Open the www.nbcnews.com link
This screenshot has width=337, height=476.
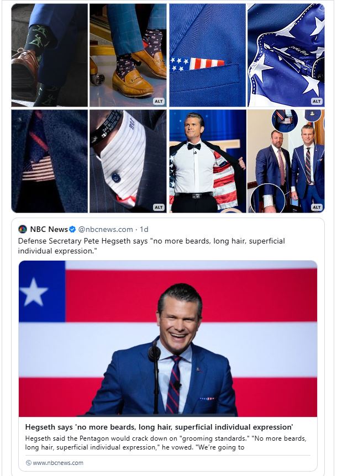coord(58,463)
